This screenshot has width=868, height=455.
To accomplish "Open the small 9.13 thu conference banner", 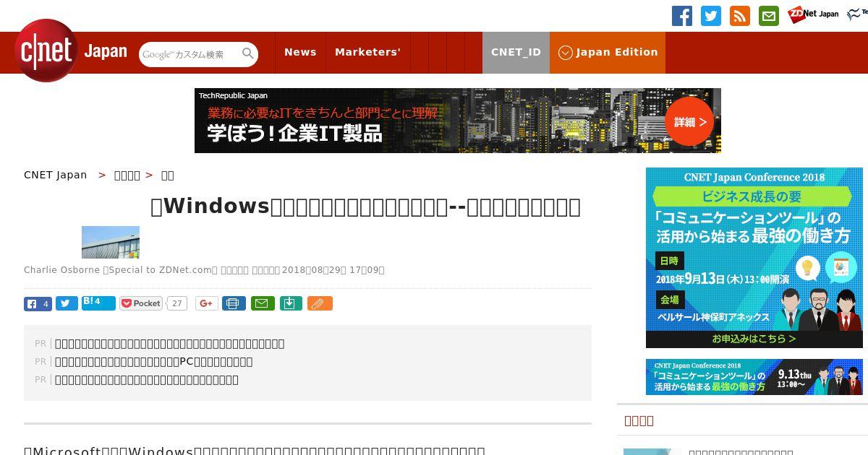I will click(x=754, y=377).
